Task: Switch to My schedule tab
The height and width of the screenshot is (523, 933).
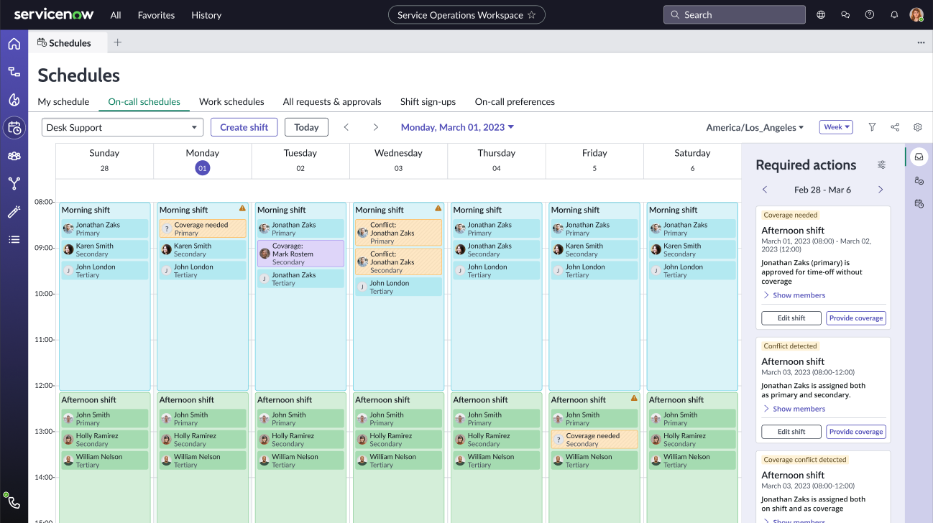Action: pos(63,102)
